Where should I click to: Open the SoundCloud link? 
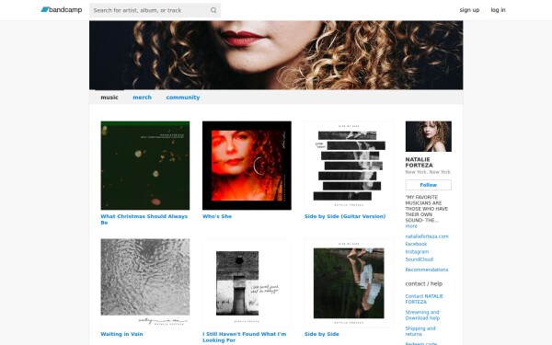click(419, 259)
